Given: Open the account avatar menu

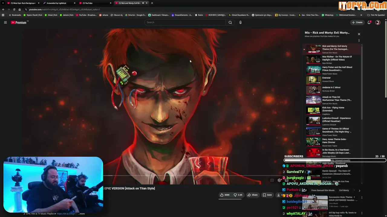Looking at the screenshot, I should click(378, 22).
